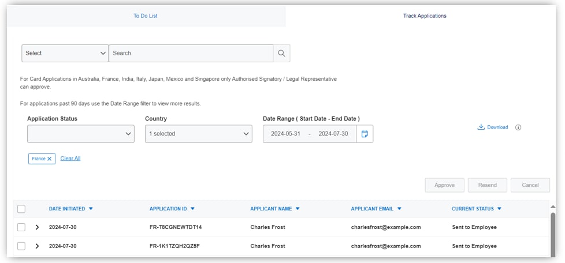This screenshot has height=263, width=565.
Task: Click the APPLICANT NAME column header
Action: tap(272, 209)
